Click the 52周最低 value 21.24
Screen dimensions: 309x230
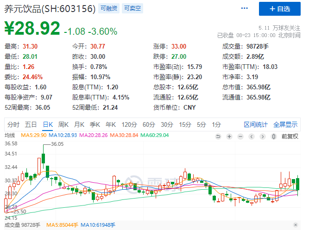tap(110, 107)
